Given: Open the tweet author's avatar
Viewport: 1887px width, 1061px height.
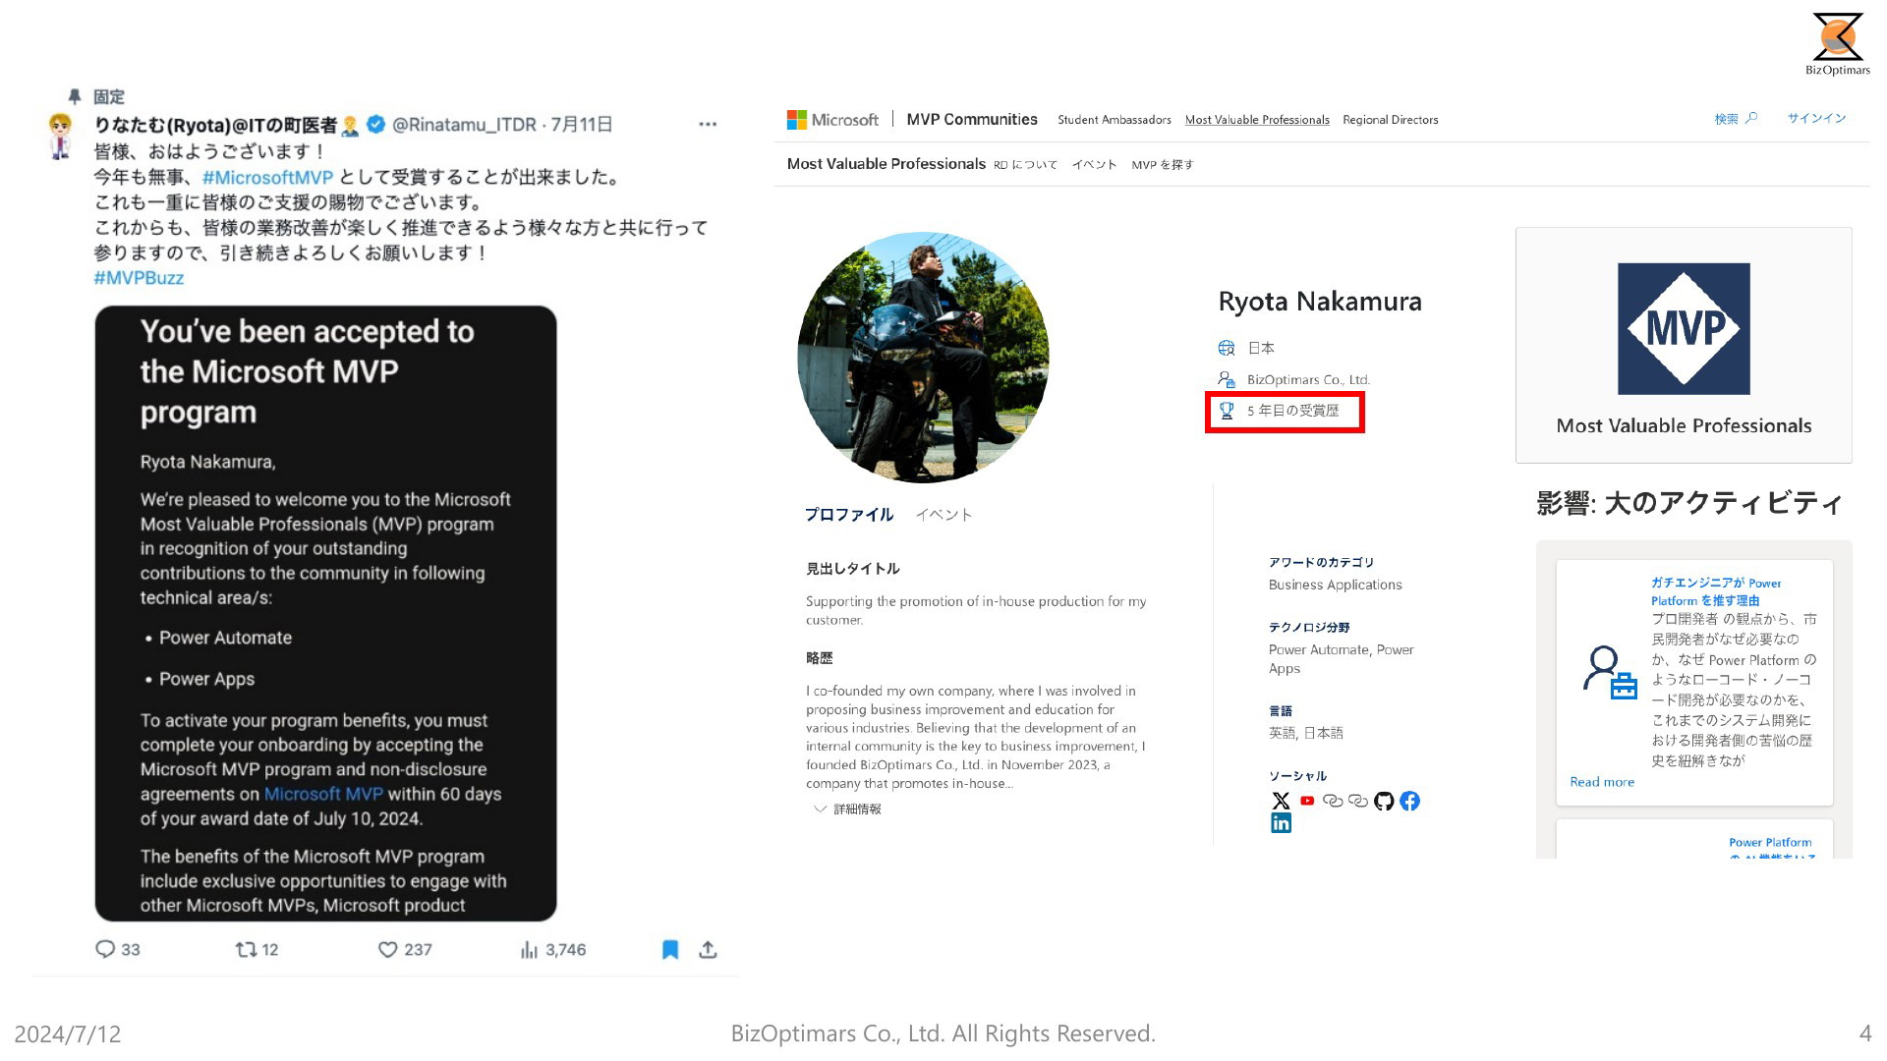Looking at the screenshot, I should point(61,137).
